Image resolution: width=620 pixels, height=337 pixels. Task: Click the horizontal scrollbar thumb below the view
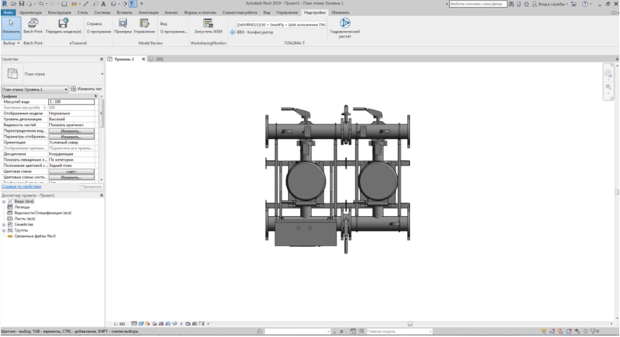(x=410, y=323)
